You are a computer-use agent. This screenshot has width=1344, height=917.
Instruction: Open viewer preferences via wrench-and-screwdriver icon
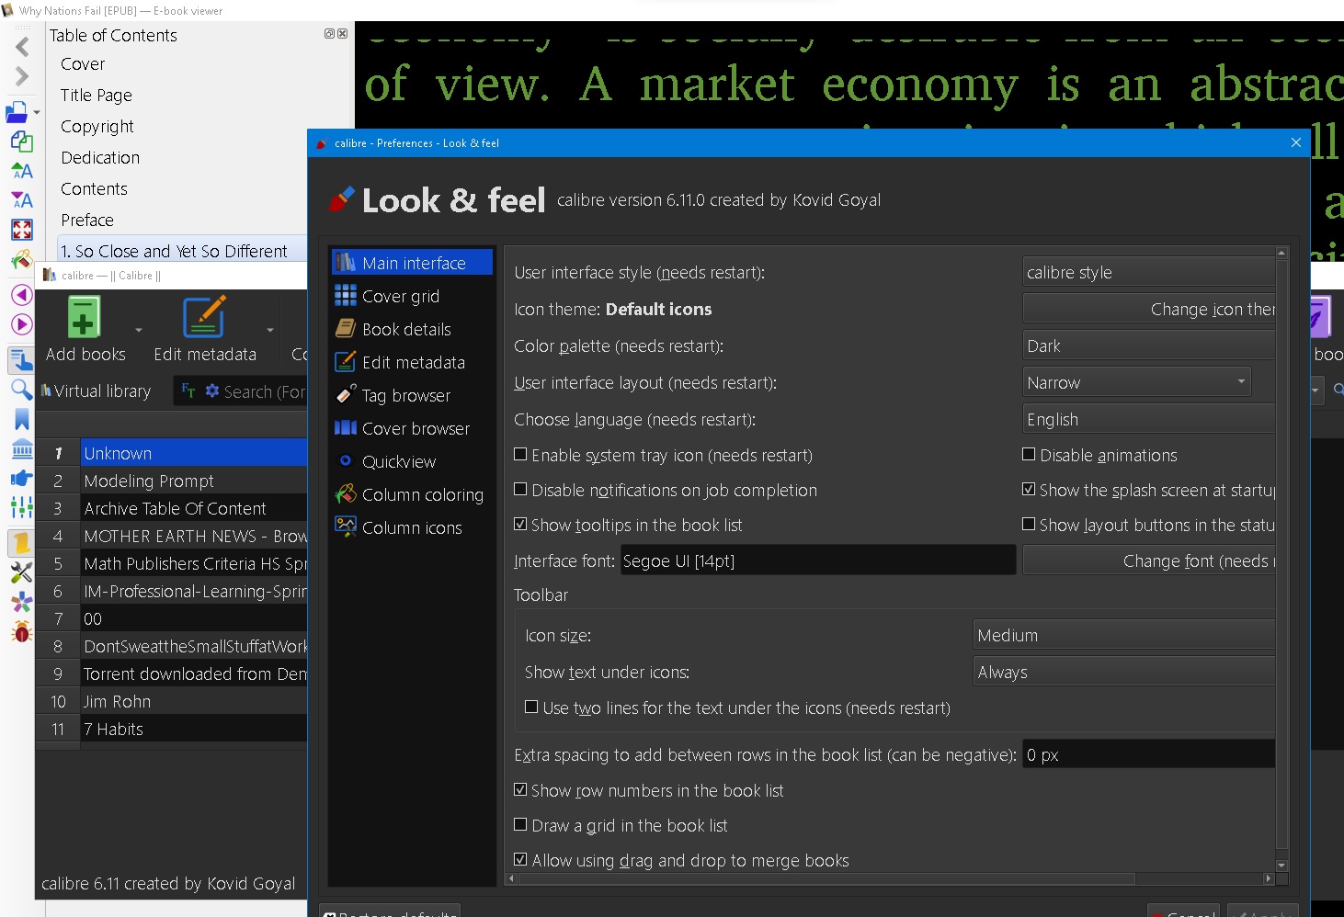(x=22, y=572)
